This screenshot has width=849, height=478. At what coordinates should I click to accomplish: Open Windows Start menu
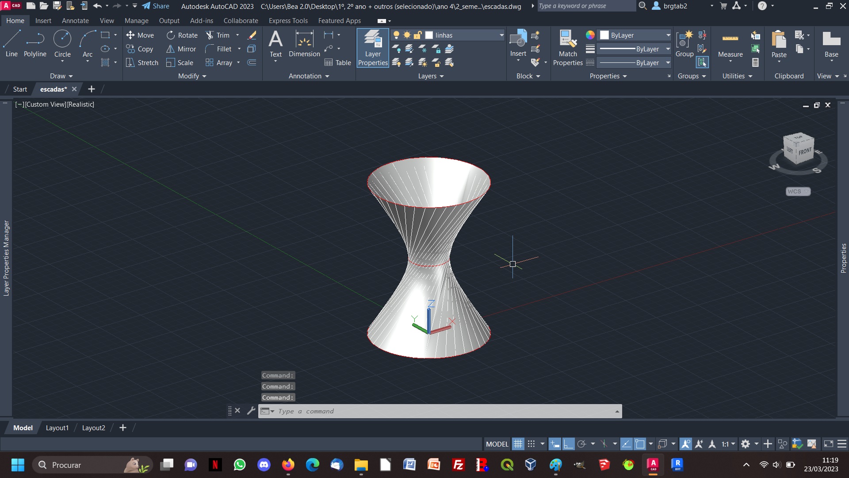[x=18, y=465]
